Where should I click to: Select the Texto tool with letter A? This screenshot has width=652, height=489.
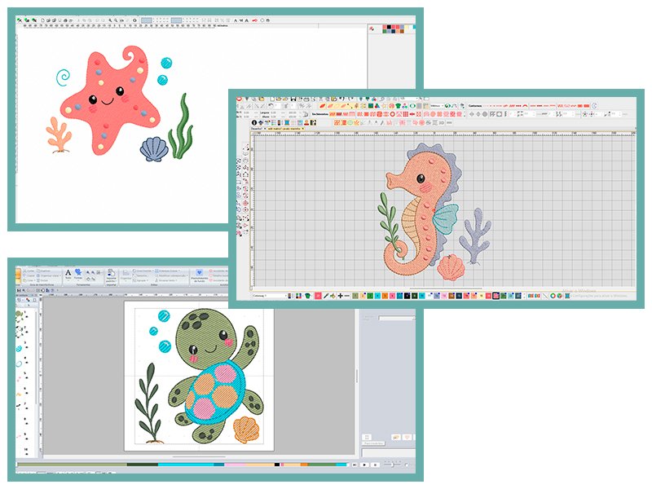point(68,275)
